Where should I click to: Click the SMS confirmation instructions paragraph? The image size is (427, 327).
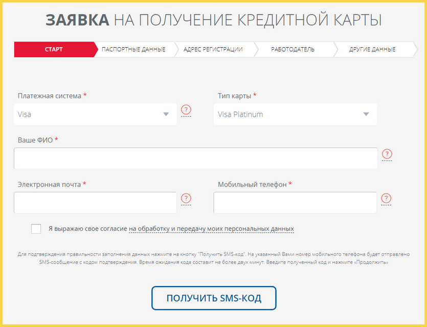[214, 258]
